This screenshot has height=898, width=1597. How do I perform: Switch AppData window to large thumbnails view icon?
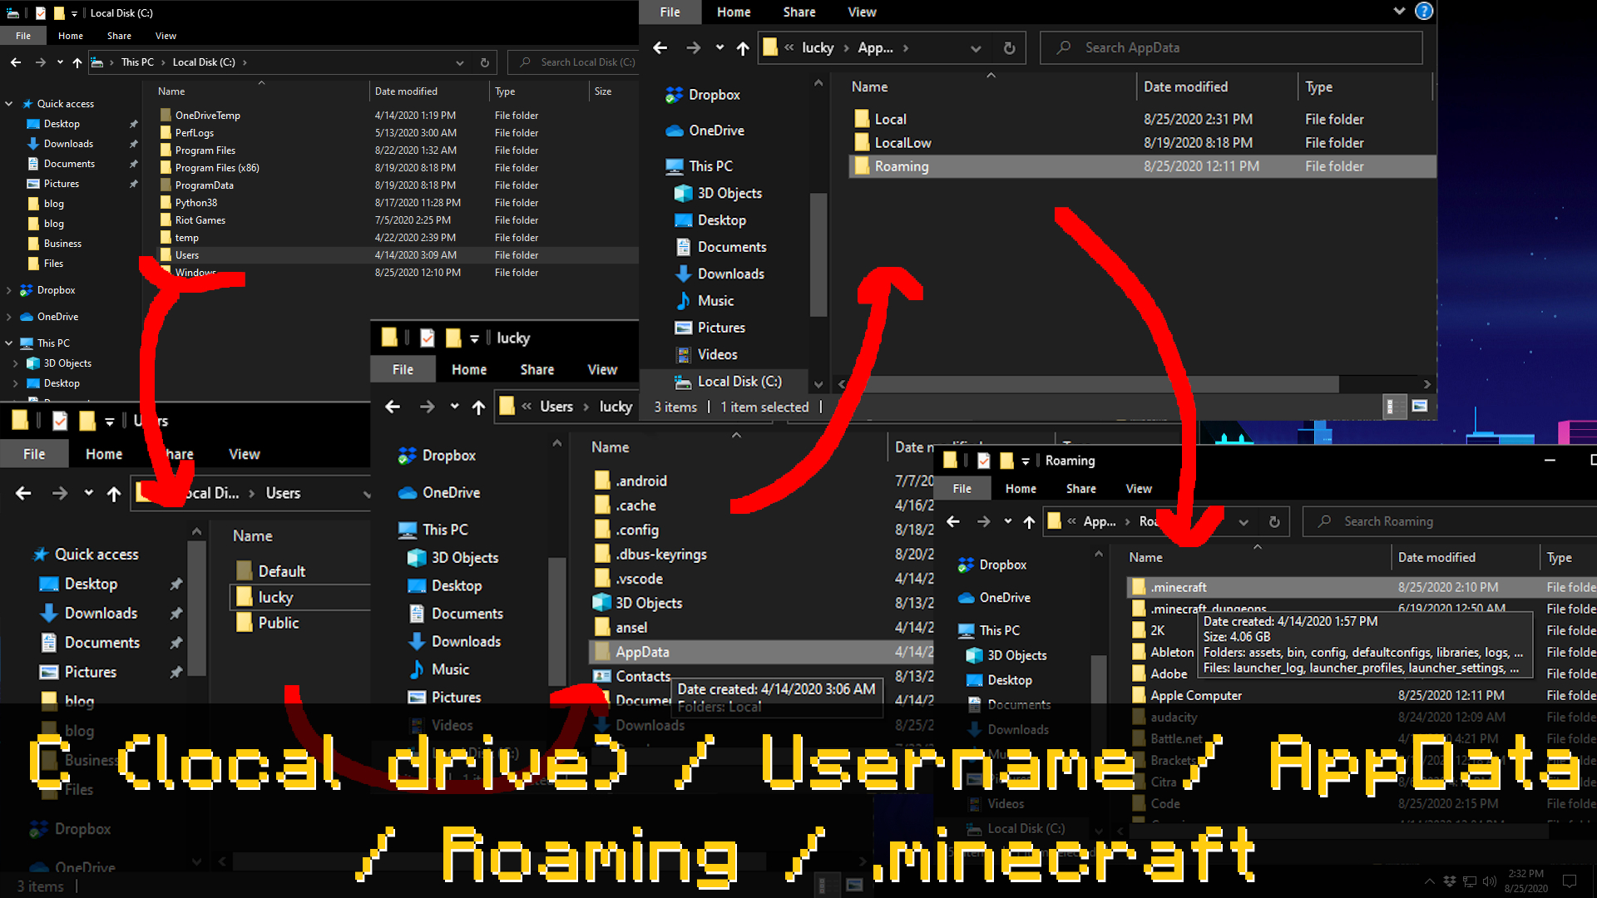(1420, 407)
